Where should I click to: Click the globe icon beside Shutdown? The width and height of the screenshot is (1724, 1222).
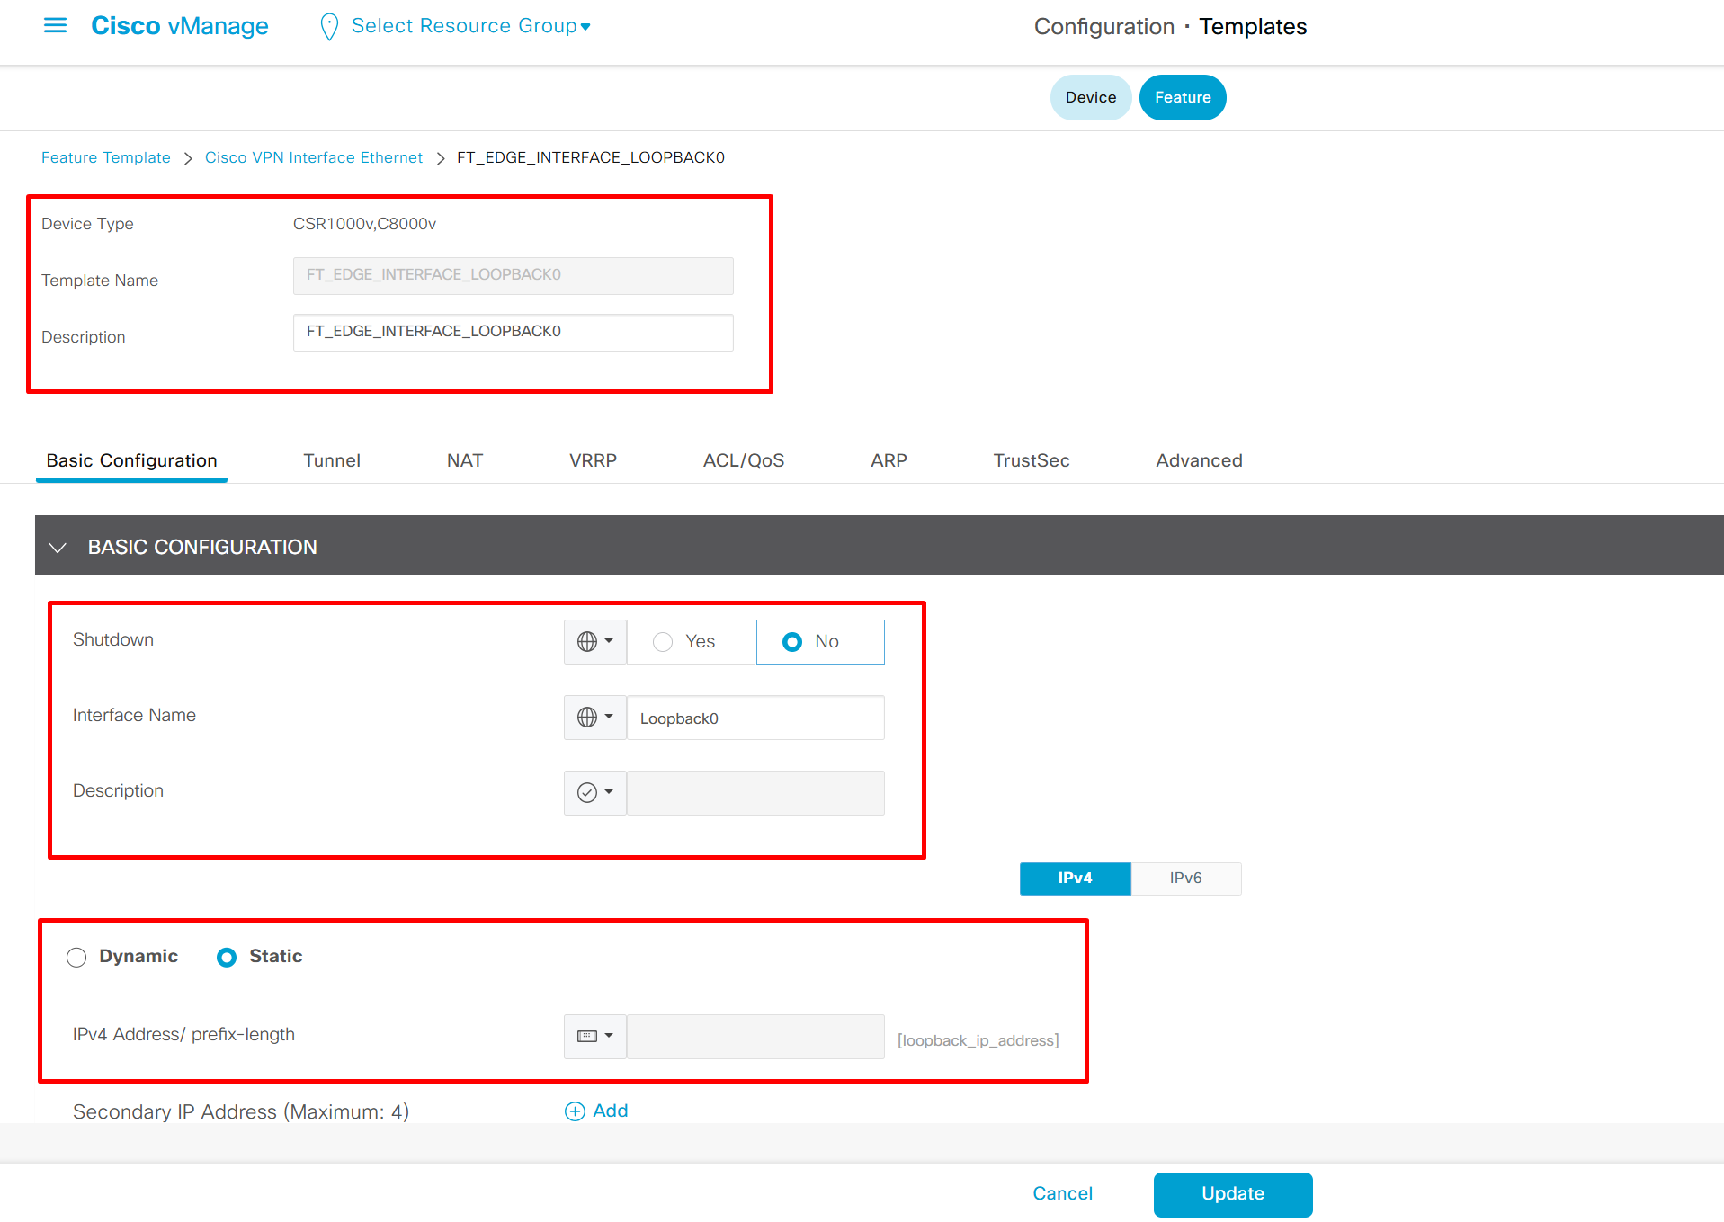(x=587, y=642)
